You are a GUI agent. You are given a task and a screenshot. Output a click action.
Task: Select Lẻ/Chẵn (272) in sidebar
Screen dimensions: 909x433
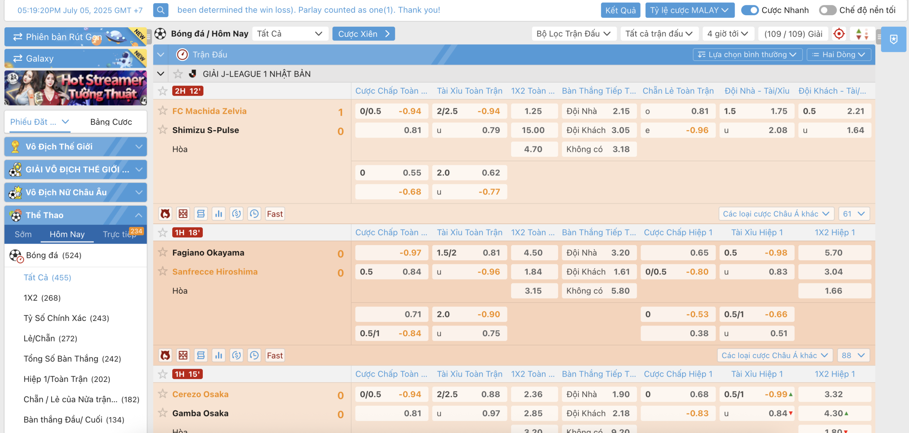tap(50, 338)
